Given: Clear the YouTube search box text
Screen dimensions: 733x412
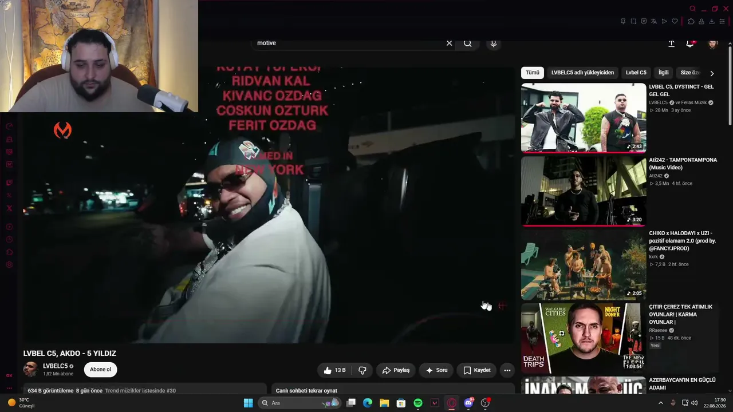Looking at the screenshot, I should click(449, 43).
